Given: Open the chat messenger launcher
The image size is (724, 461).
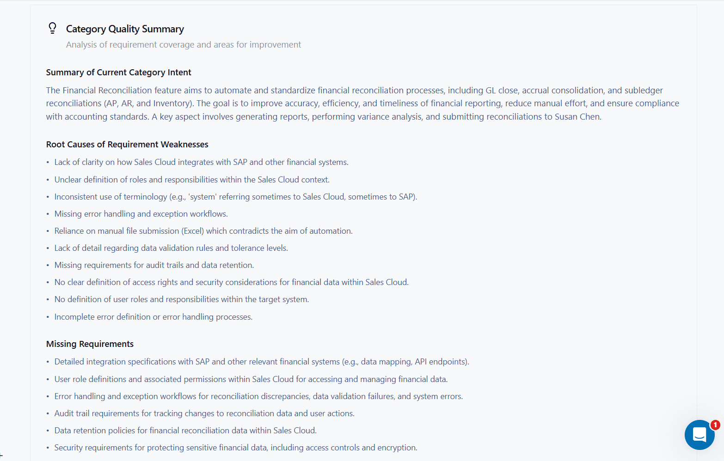Looking at the screenshot, I should (699, 435).
